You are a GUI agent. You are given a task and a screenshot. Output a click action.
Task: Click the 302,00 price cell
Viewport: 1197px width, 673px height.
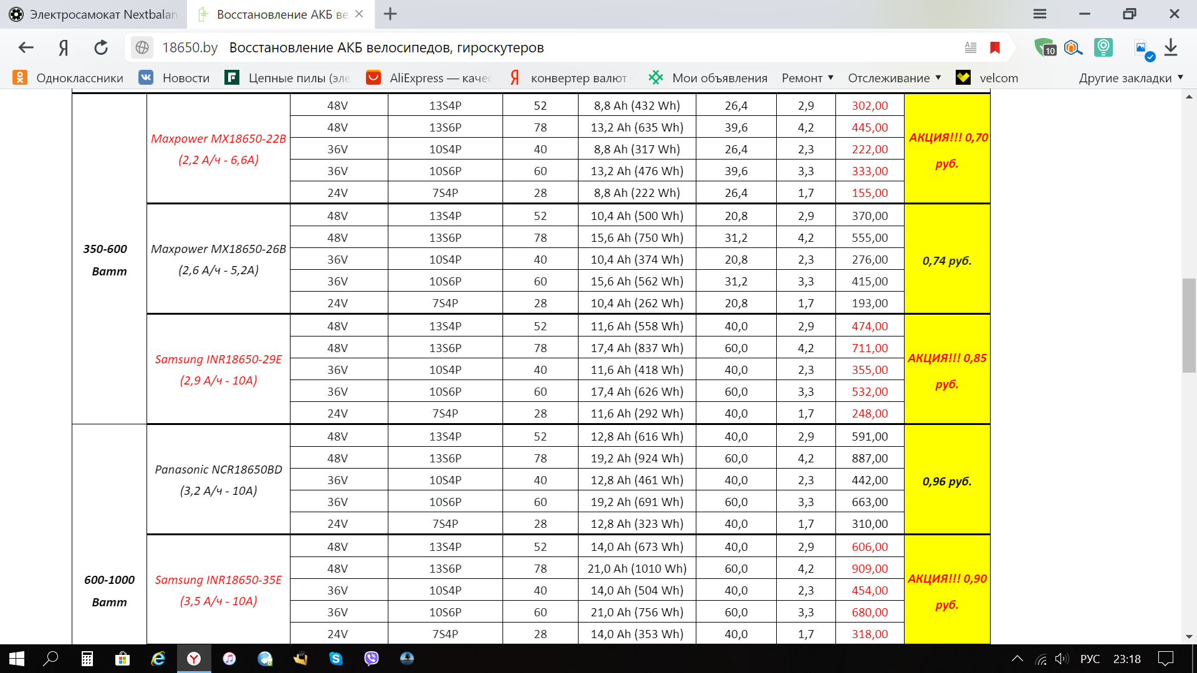tap(870, 105)
